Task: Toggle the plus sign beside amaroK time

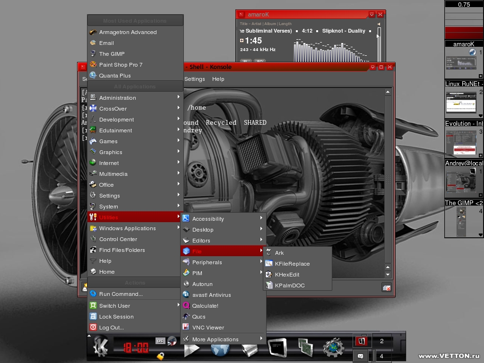Action: (242, 41)
